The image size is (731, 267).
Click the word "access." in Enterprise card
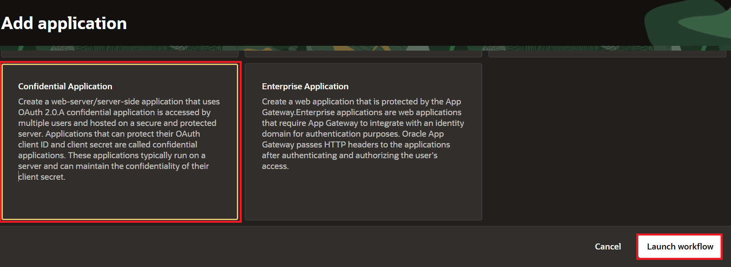[x=275, y=166]
